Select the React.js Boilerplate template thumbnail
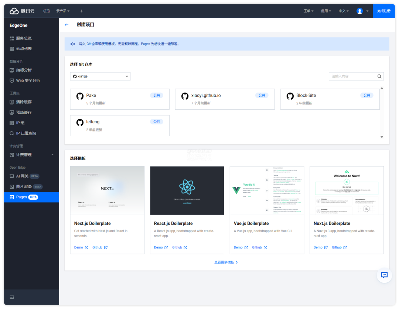Screen dimensions: 399x309 point(187,191)
